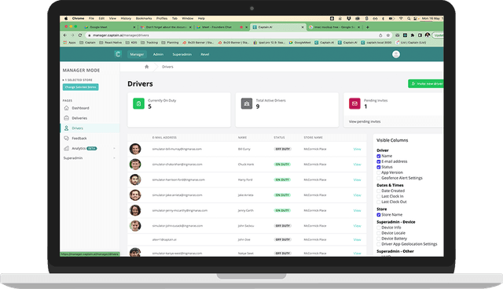
Task: Open Feedback page in sidebar
Action: 79,139
